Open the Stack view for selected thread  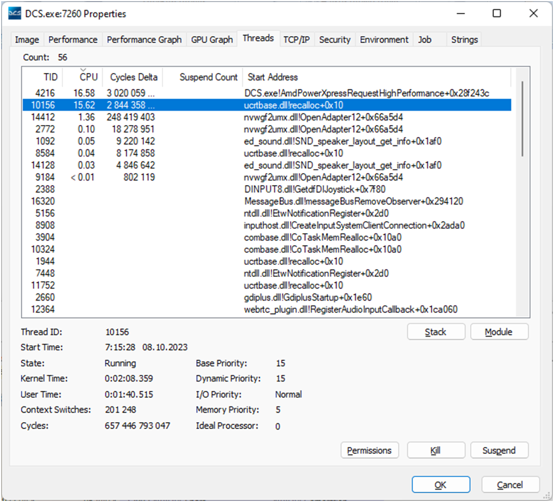tap(436, 332)
